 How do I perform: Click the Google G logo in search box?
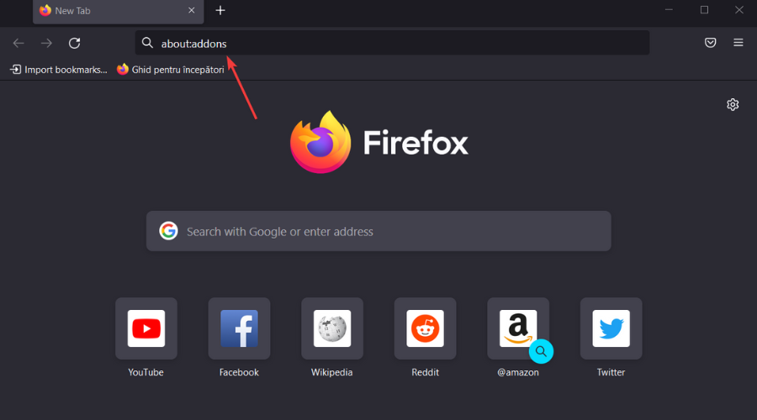tap(168, 231)
